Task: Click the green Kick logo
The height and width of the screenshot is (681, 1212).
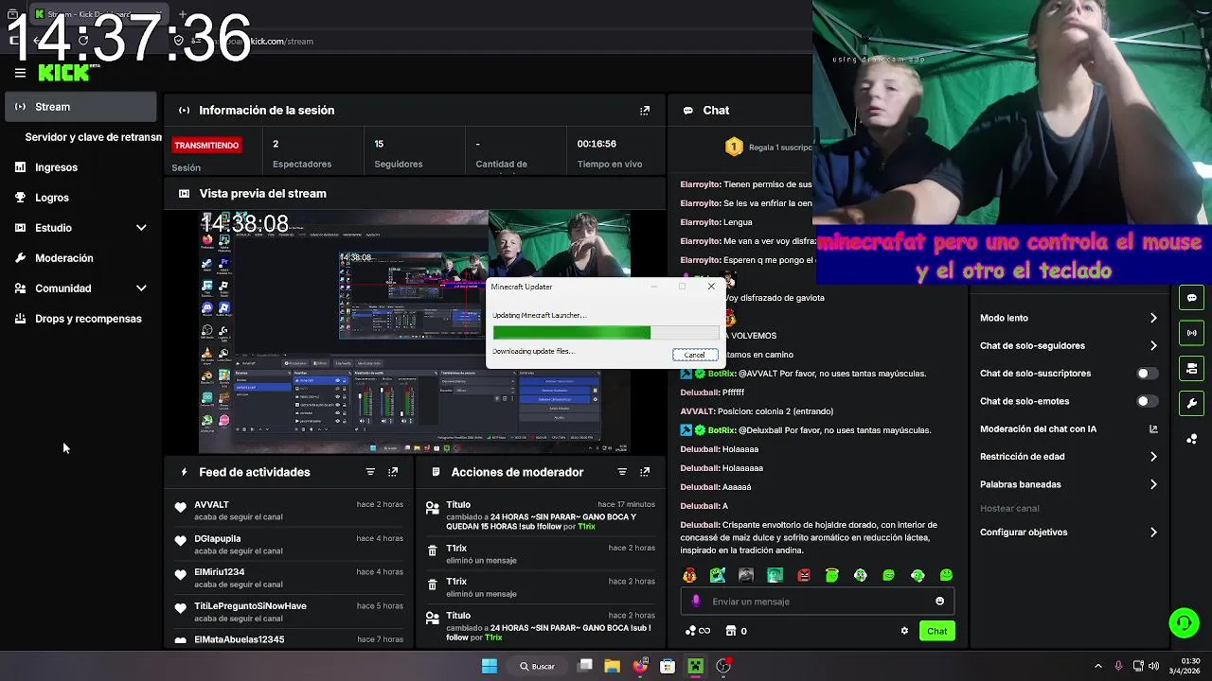Action: (x=63, y=73)
